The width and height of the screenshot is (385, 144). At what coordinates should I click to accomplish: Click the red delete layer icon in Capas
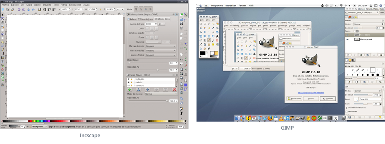pyautogui.click(x=174, y=89)
